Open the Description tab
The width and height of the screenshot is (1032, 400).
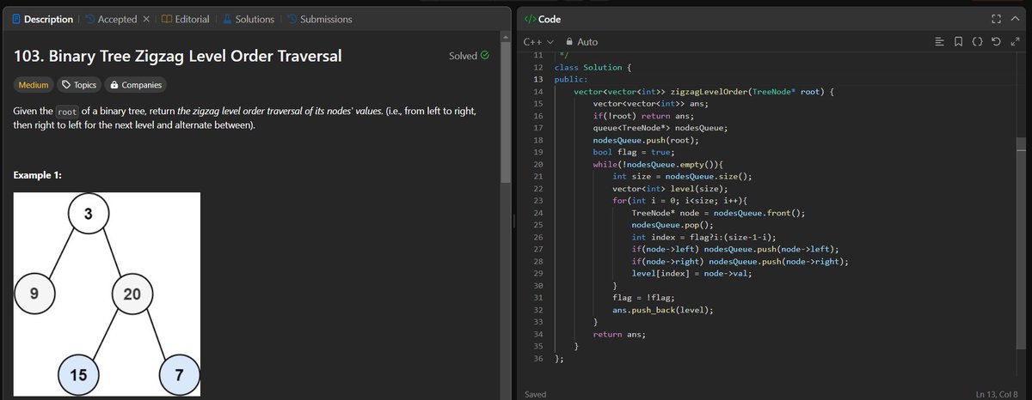pyautogui.click(x=42, y=19)
